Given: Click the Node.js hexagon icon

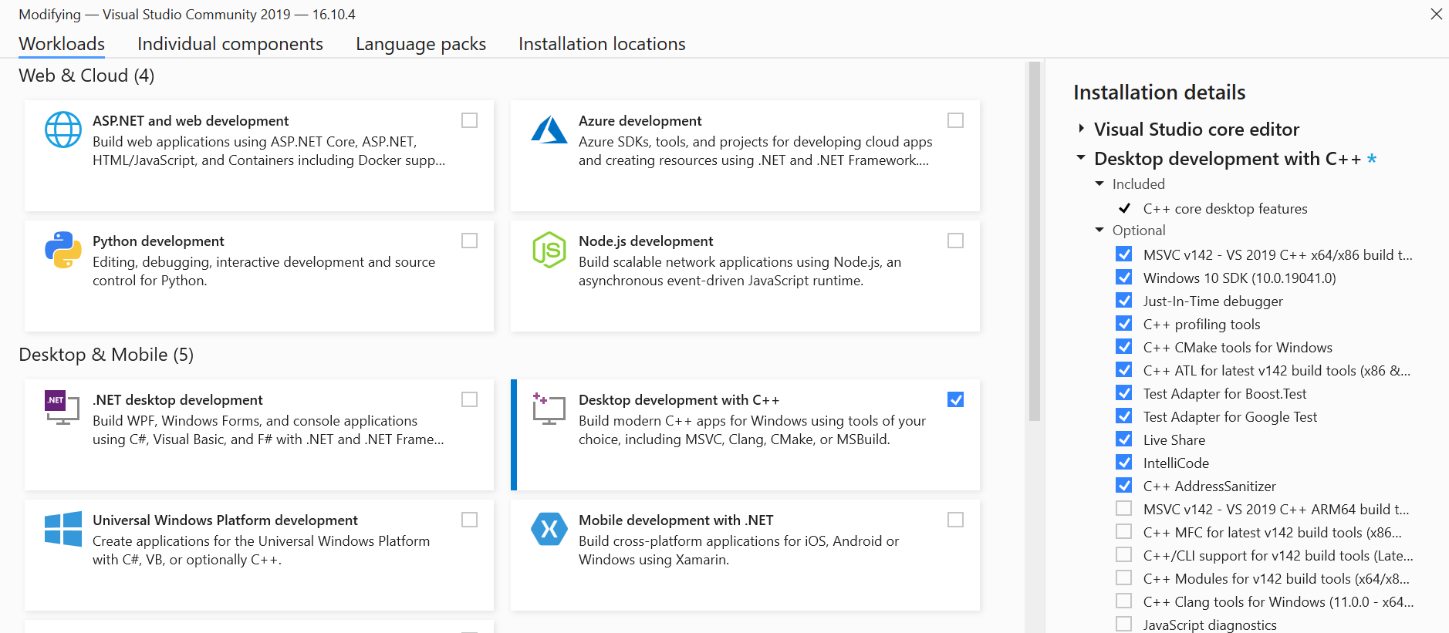Looking at the screenshot, I should click(549, 250).
